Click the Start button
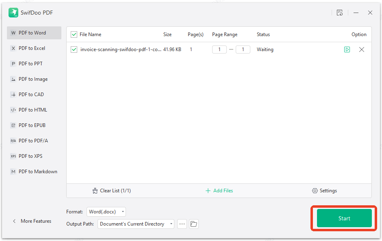 pyautogui.click(x=343, y=218)
